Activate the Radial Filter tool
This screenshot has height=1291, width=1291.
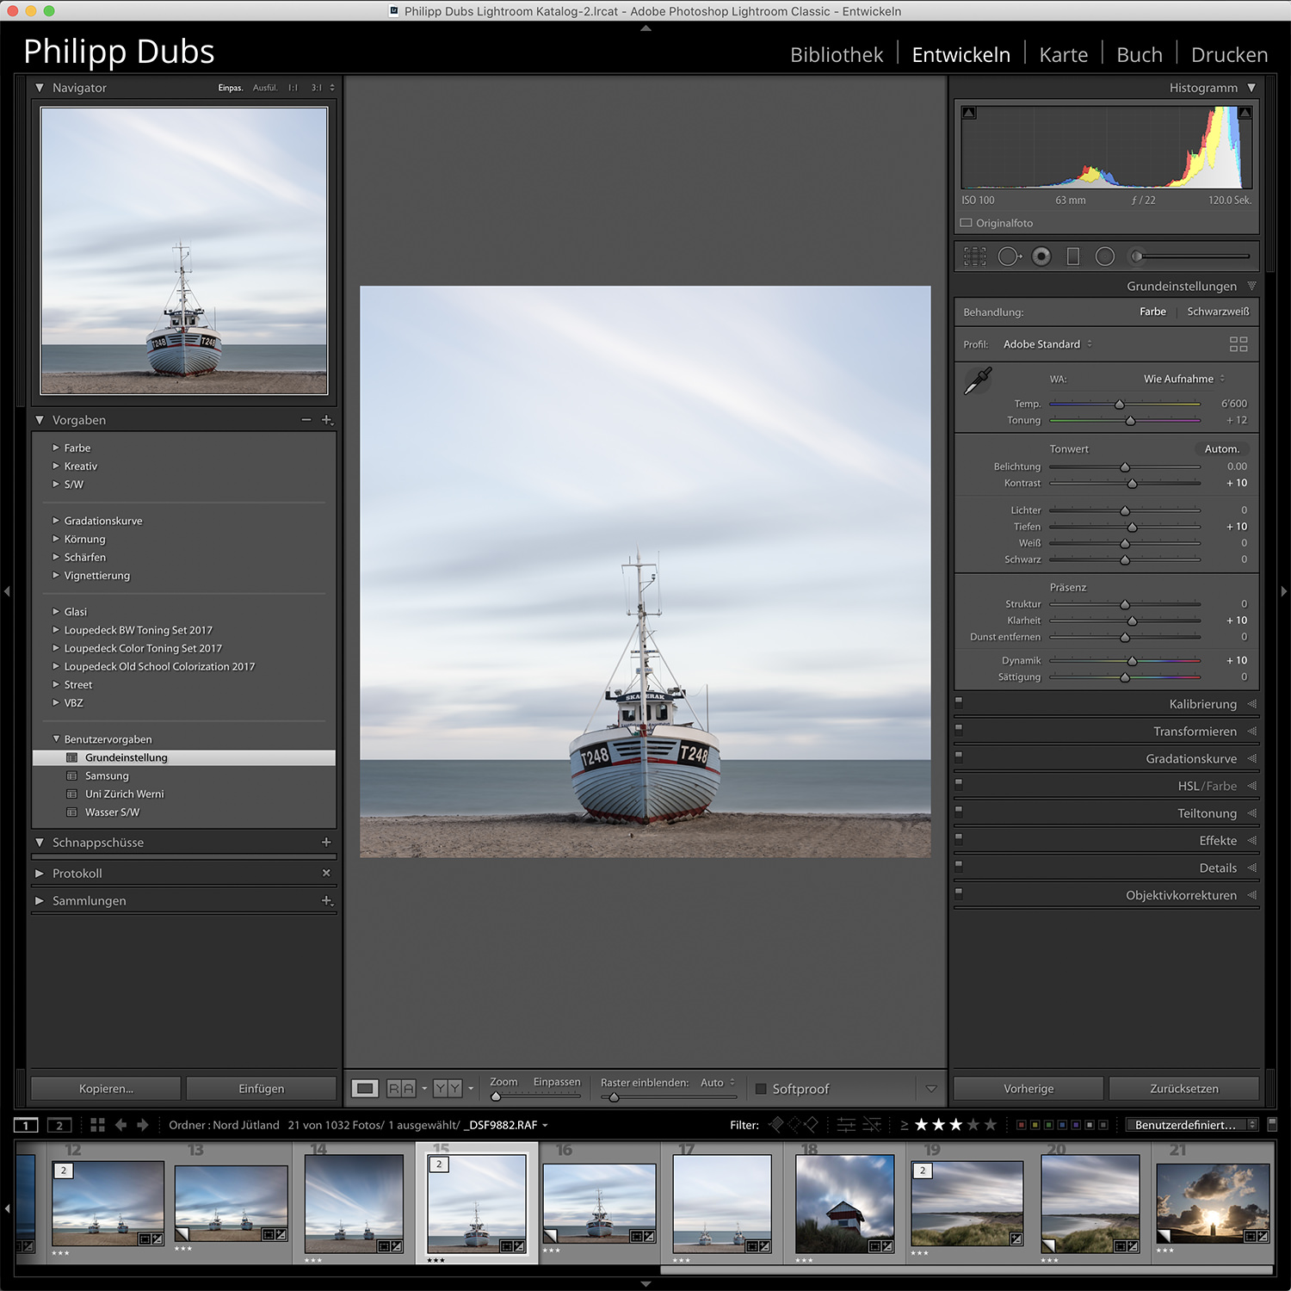click(x=1105, y=256)
